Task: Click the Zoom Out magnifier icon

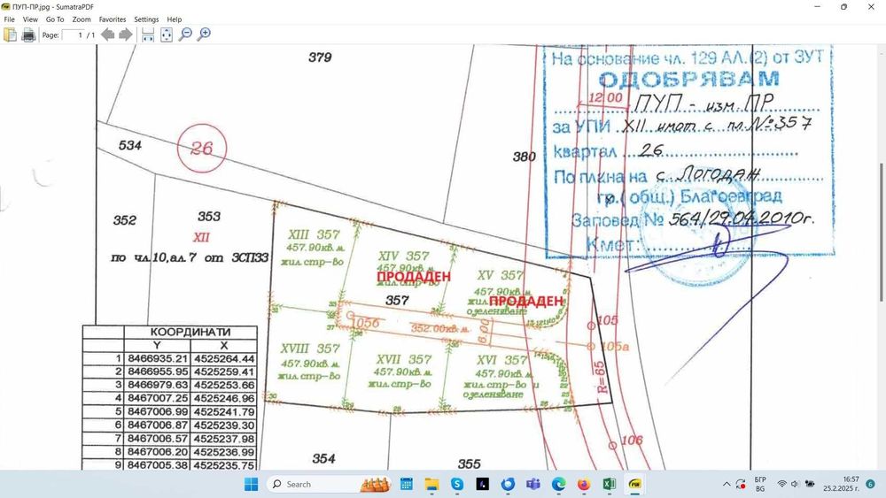Action: (185, 35)
